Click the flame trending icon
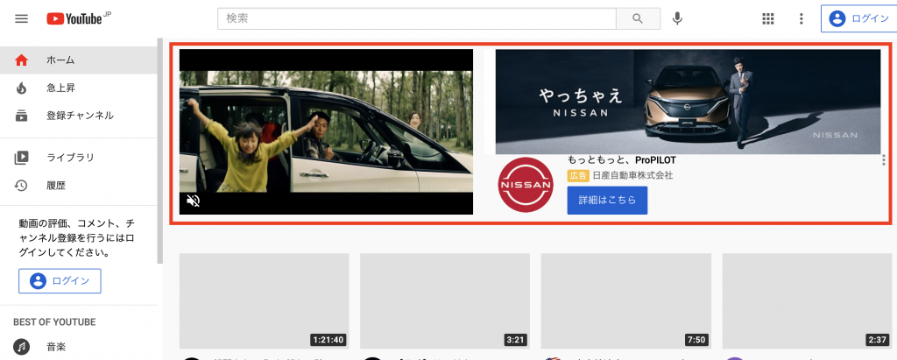The height and width of the screenshot is (360, 897). (x=21, y=88)
